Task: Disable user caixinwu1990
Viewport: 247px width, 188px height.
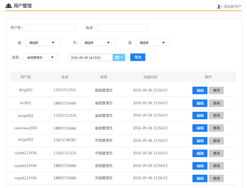Action: point(216,128)
